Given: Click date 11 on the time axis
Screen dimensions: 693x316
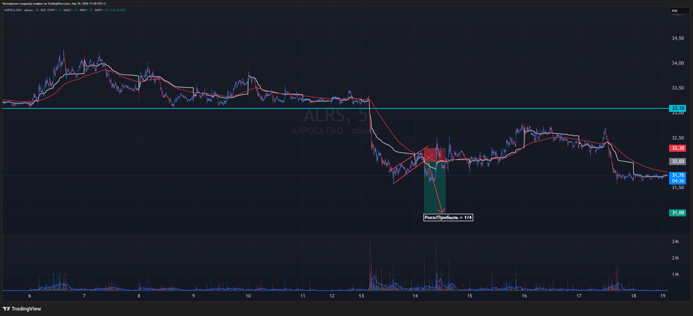Looking at the screenshot, I should coord(303,296).
